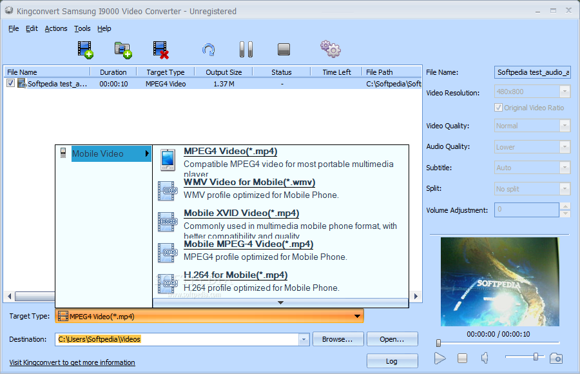Open the Help menu
Screen dimensions: 580x374
(x=104, y=28)
